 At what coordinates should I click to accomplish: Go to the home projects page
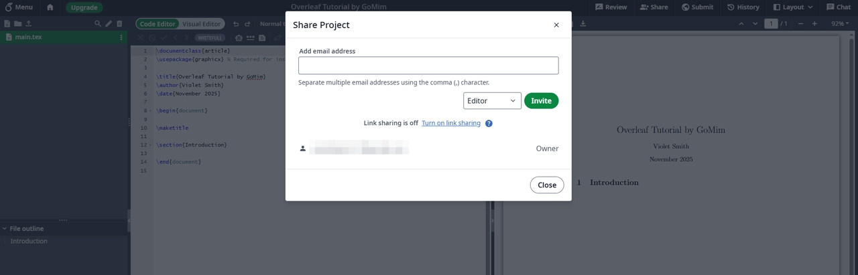[51, 7]
